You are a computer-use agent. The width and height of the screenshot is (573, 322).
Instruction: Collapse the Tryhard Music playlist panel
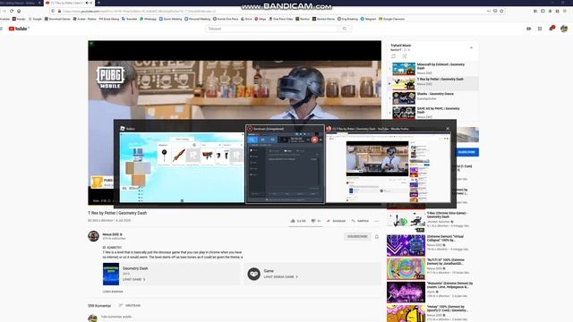471,47
